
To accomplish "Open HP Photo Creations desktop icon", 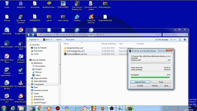I will point(21,58).
